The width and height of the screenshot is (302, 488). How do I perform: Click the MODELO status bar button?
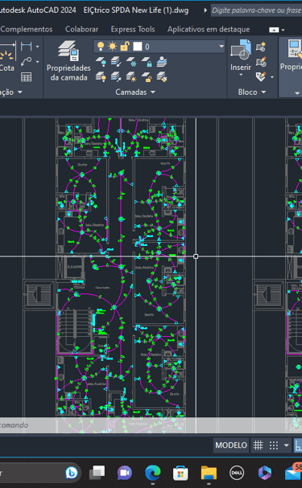pos(231,445)
